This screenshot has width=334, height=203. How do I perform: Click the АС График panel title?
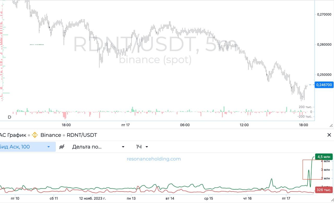point(13,135)
